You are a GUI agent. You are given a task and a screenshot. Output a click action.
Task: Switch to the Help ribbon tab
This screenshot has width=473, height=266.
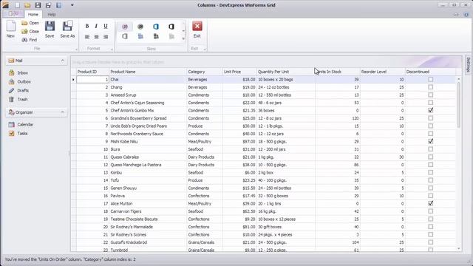pos(52,14)
